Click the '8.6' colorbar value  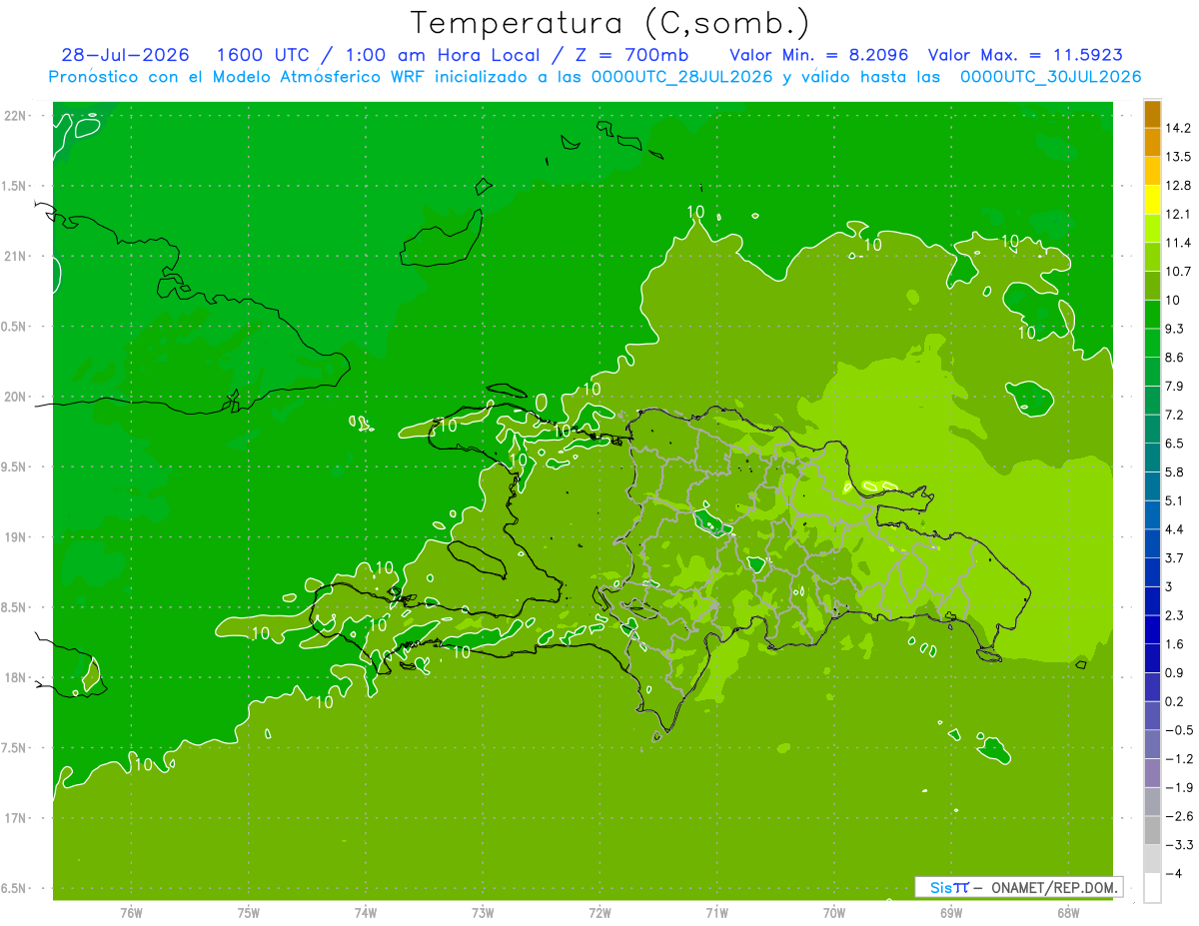[x=1173, y=358]
